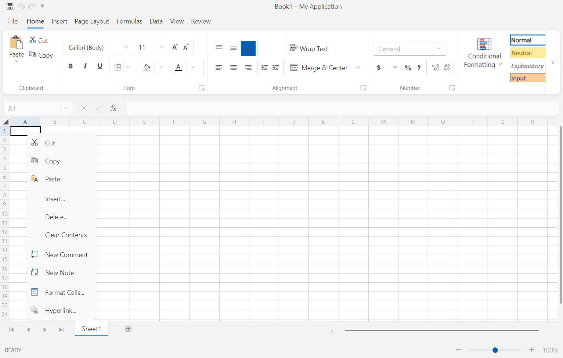Apply italic formatting
The image size is (563, 358).
point(85,66)
